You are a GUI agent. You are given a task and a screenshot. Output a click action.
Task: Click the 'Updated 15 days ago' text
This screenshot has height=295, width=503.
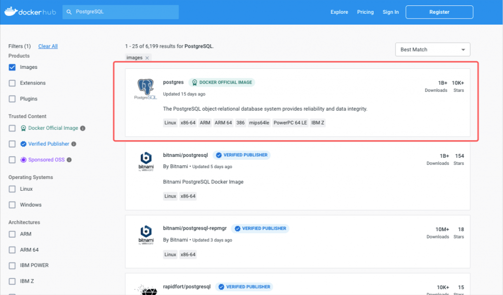[184, 94]
